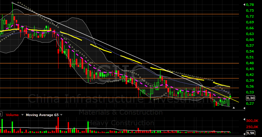Select the current volume label 9,9K
This screenshot has width=262, height=137.
pos(250,133)
